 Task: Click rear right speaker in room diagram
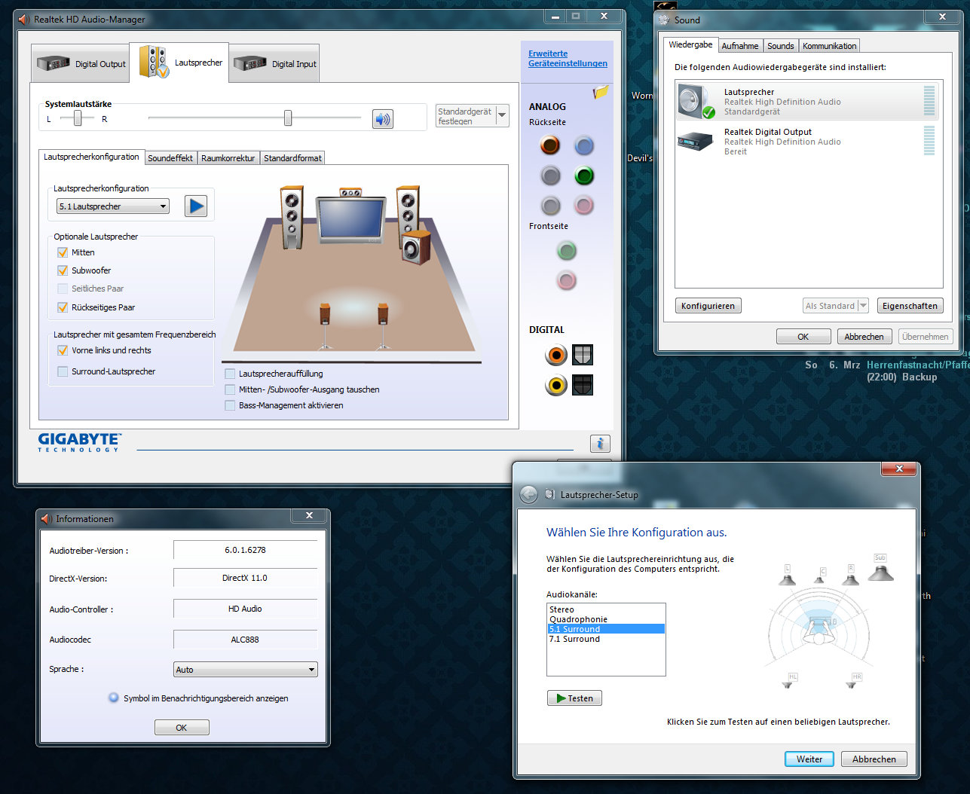tap(384, 326)
